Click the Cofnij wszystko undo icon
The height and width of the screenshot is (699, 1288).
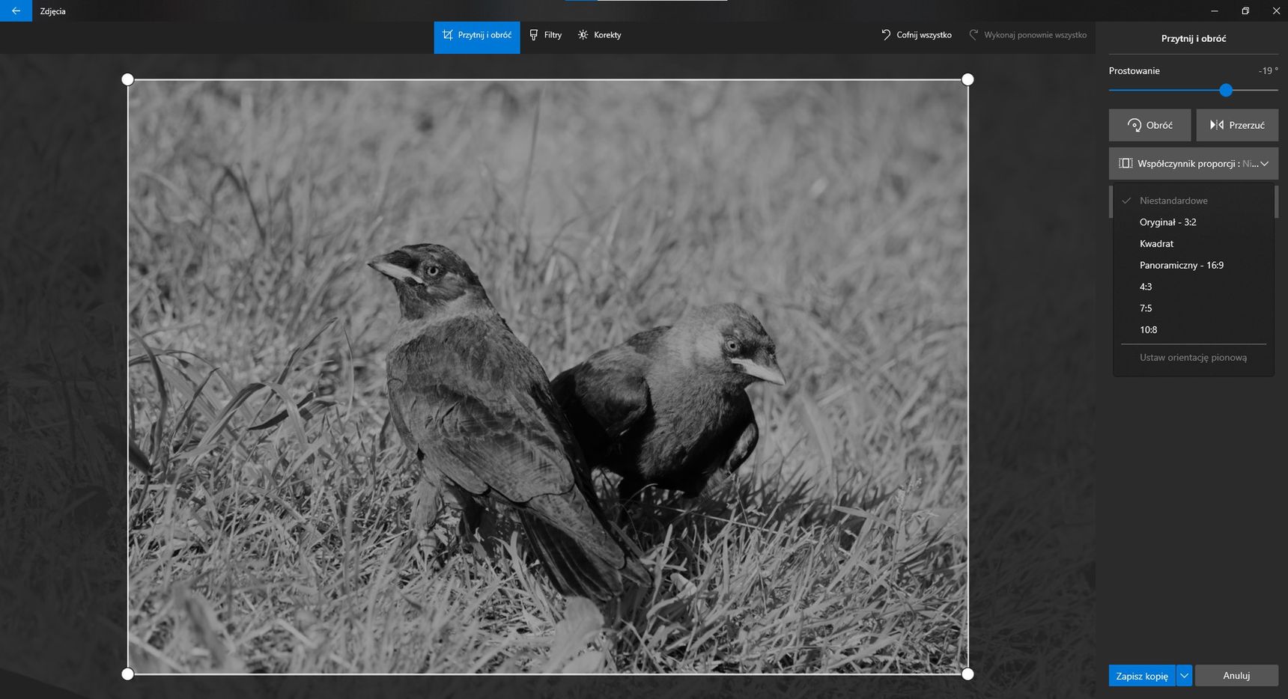pyautogui.click(x=886, y=35)
